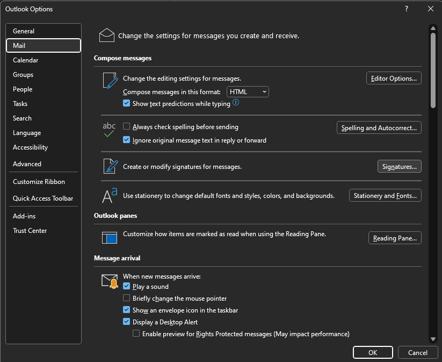442x362 pixels.
Task: Open the Groups options category
Action: [44, 75]
